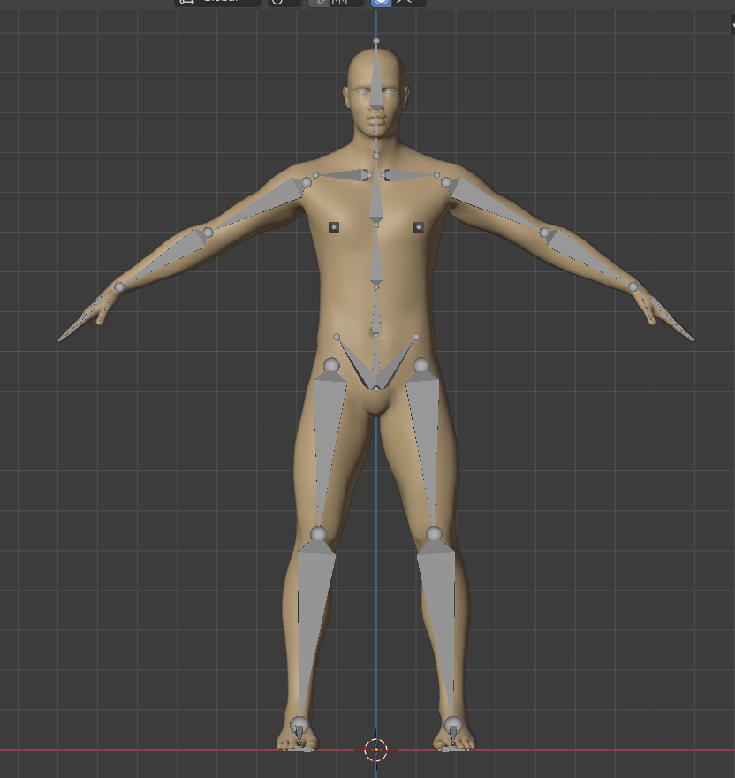Viewport: 735px width, 778px height.
Task: Select the joint sphere above the head
Action: coord(376,42)
